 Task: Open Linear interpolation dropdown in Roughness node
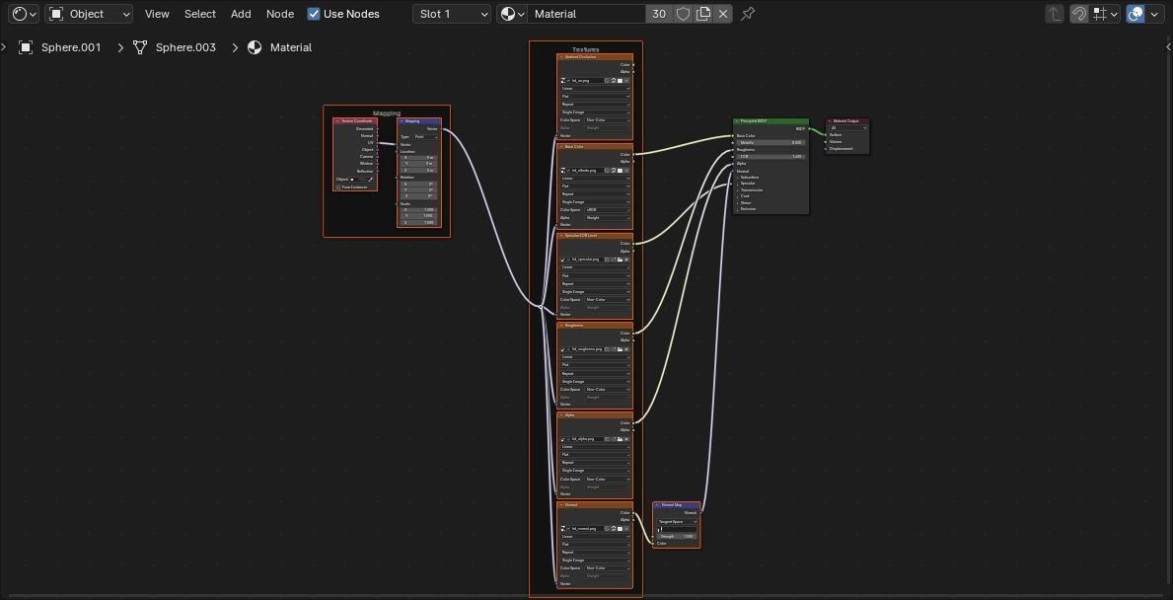point(595,357)
